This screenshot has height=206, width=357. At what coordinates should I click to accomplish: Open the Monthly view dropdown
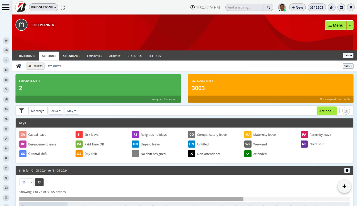tap(38, 111)
